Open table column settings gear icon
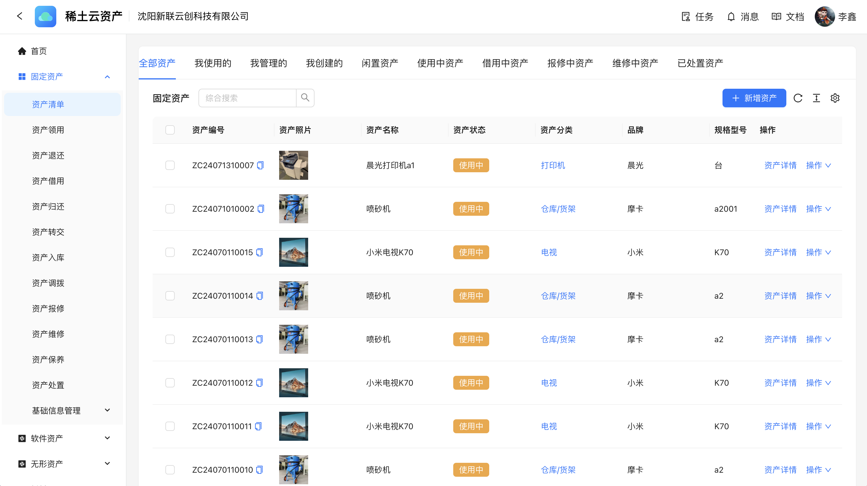 coord(835,98)
